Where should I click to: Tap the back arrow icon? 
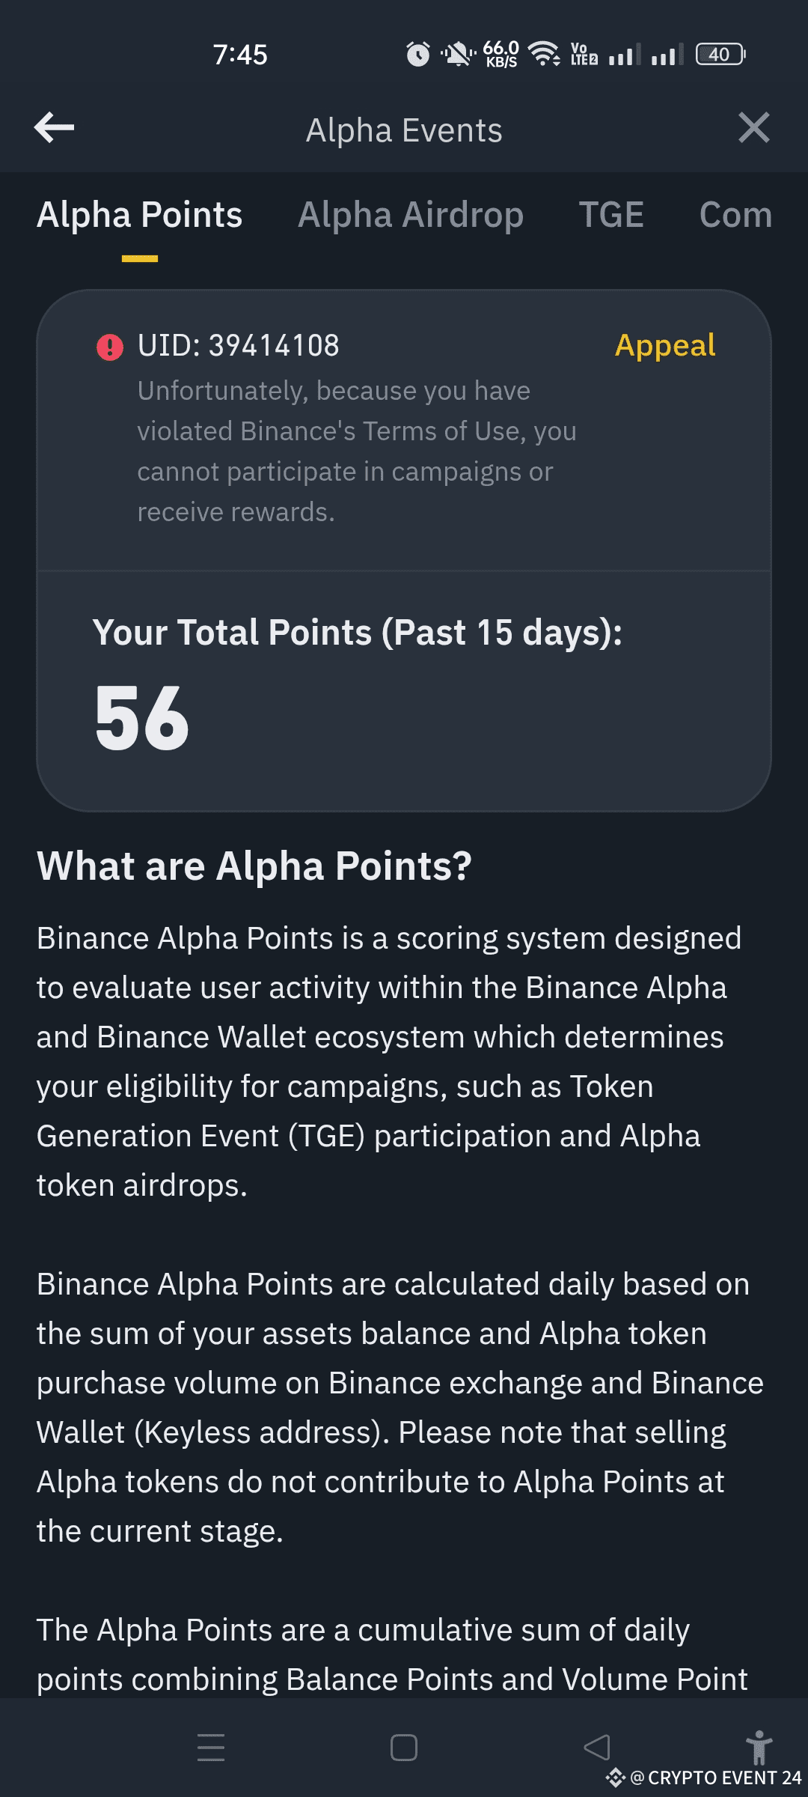[x=54, y=127]
